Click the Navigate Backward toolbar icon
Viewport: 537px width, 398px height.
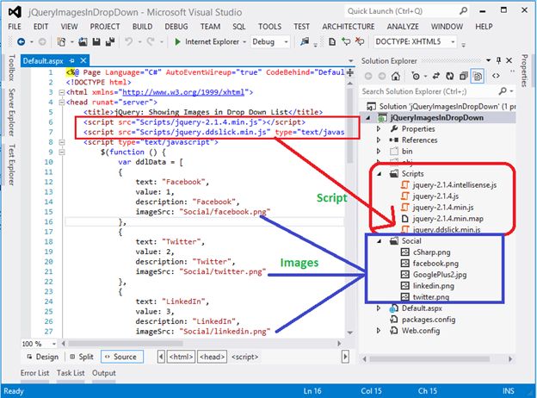(22, 42)
